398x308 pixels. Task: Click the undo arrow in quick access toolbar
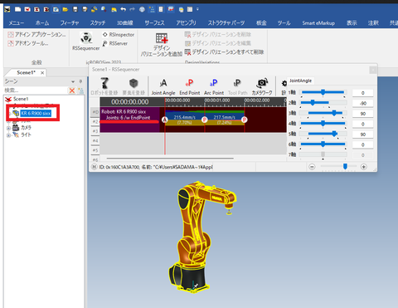(x=123, y=9)
